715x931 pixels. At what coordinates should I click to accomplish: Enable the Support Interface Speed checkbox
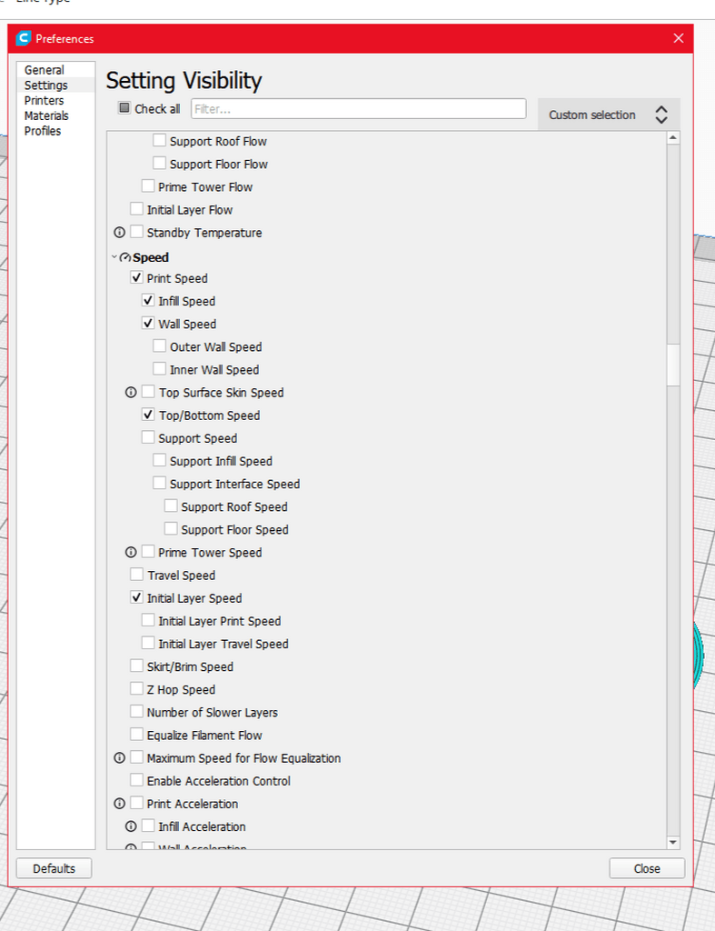[159, 484]
